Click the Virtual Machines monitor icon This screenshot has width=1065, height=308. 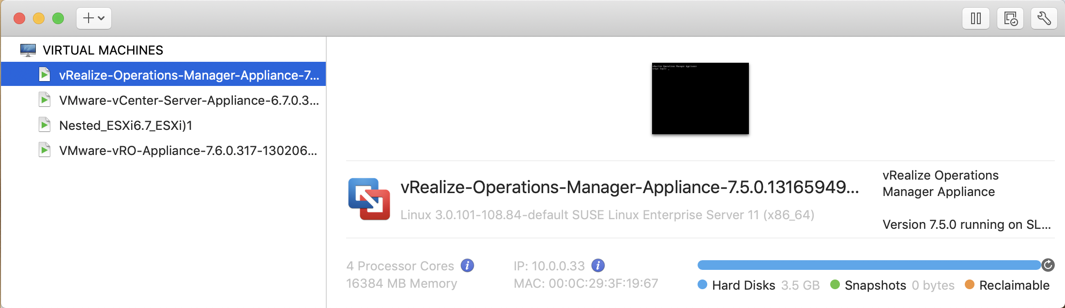(x=28, y=50)
